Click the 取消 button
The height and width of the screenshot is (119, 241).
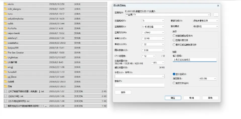[x=192, y=98]
